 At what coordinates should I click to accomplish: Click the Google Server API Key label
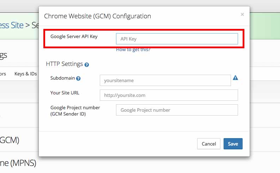[x=74, y=36]
